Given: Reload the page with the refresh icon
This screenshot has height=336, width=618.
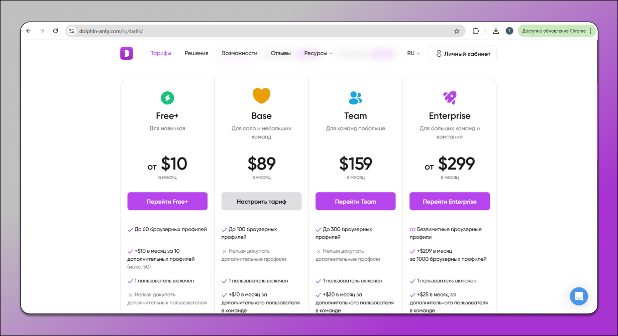Looking at the screenshot, I should pyautogui.click(x=55, y=31).
